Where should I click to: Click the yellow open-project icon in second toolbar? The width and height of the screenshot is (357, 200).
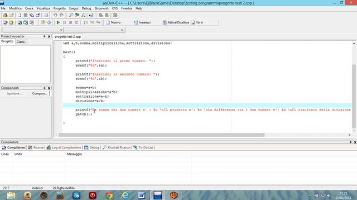(x=11, y=22)
